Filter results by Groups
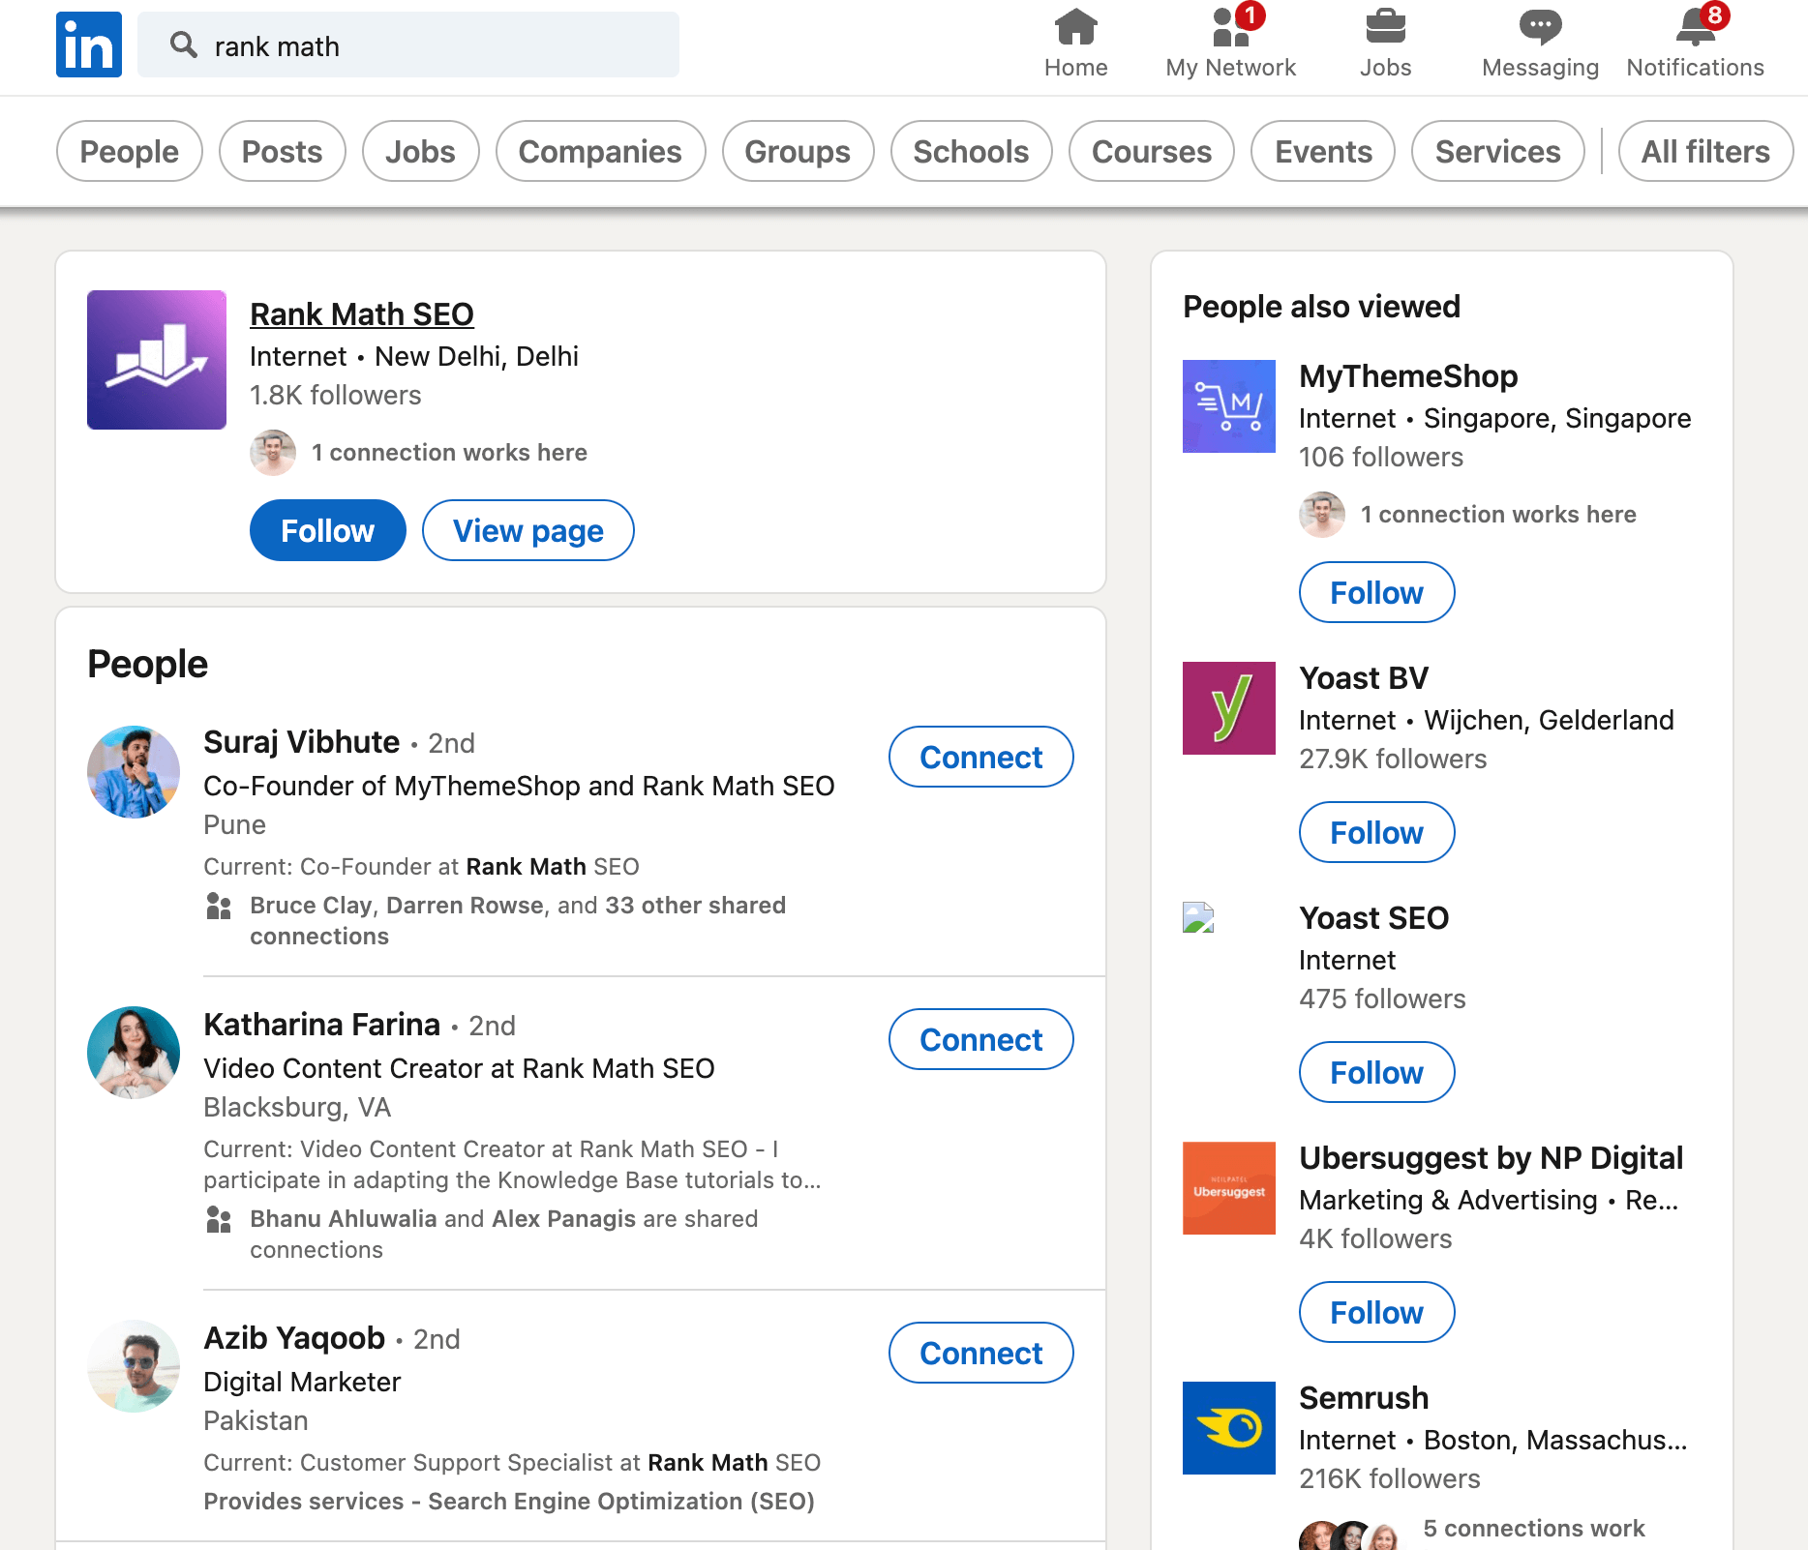The image size is (1808, 1550). point(799,151)
